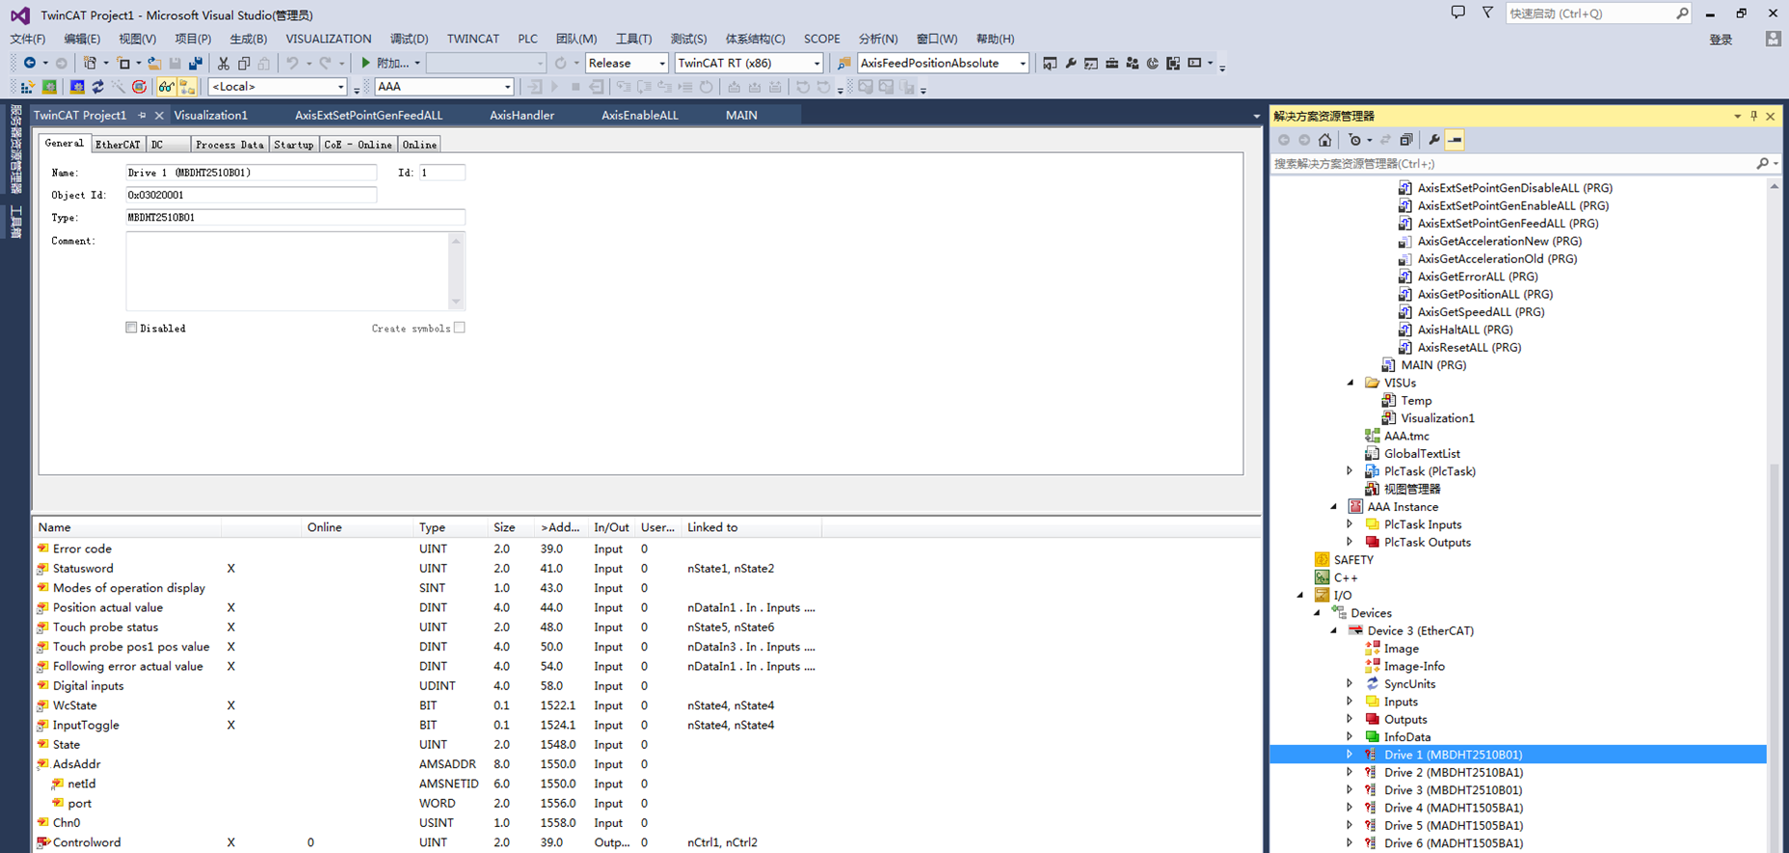
Task: Click the TwinCAT Scan wand icon
Action: pyautogui.click(x=118, y=87)
